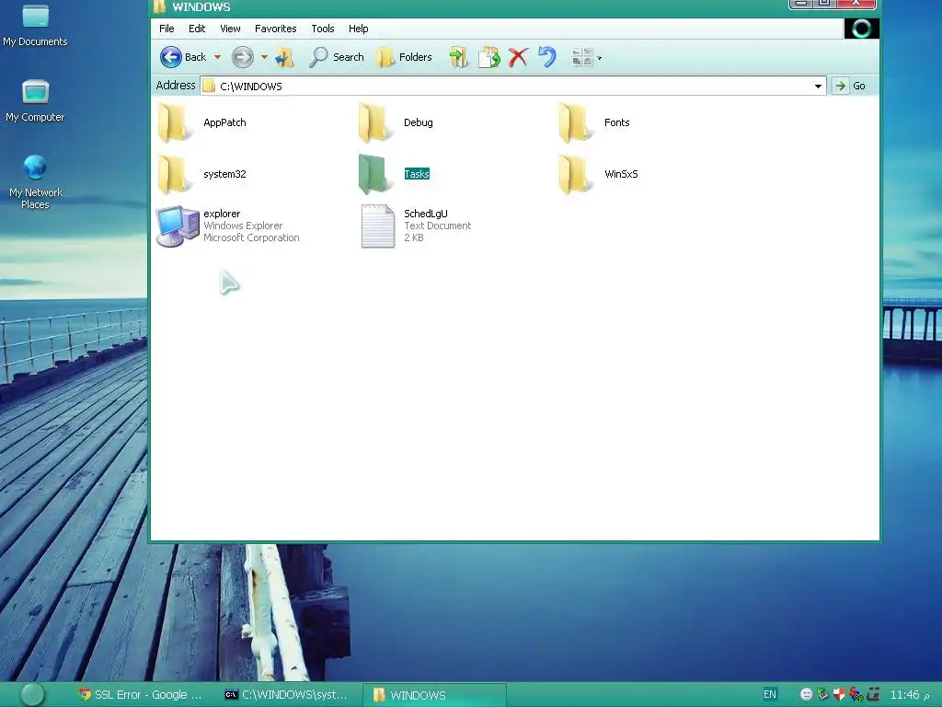Select the Fonts folder icon

click(576, 122)
